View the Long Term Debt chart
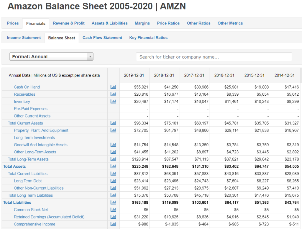The height and width of the screenshot is (229, 302). [113, 181]
